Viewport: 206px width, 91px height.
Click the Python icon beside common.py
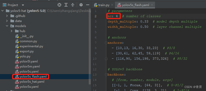tap(17, 41)
